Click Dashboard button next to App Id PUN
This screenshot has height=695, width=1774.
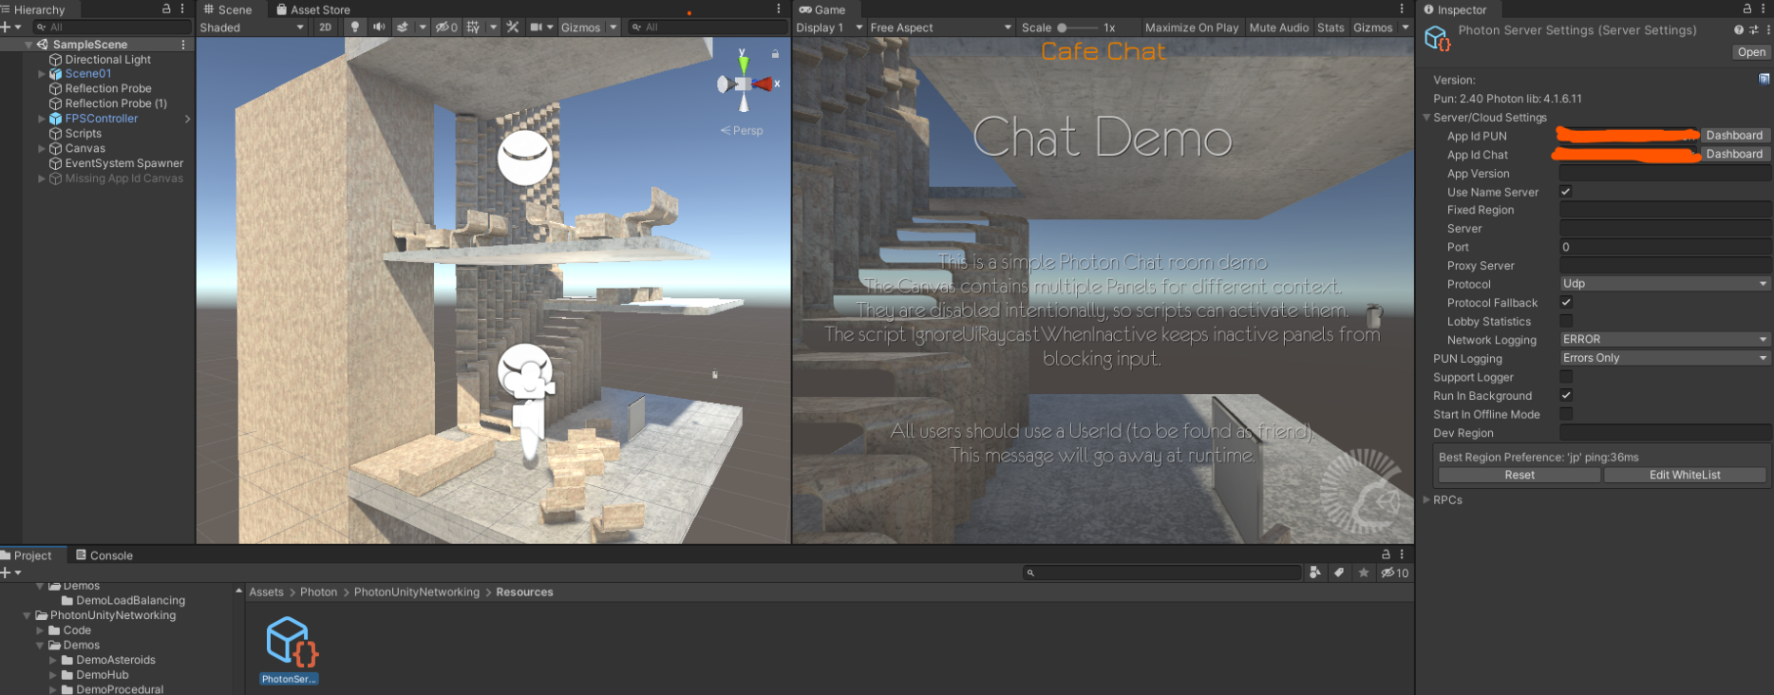tap(1733, 136)
